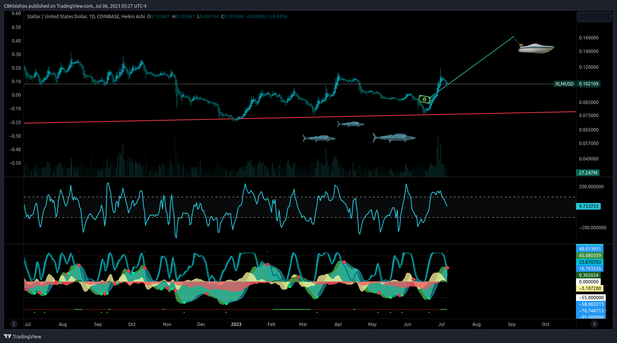Screen dimensions: 617x343
Task: Click the −0.50 label on the left scale
Action: coord(15,163)
